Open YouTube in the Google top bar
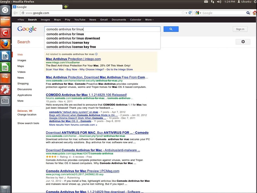Screen dimensions: 257x193 80,20
